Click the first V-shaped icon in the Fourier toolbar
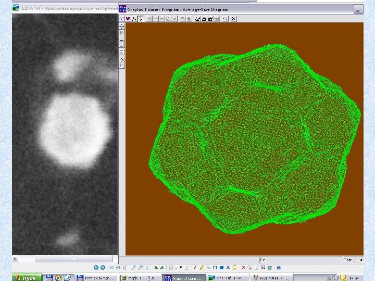This screenshot has width=375, height=281. tap(122, 19)
